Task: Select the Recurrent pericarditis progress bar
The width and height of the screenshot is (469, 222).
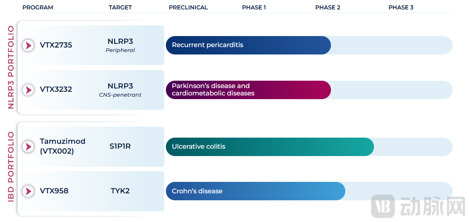Action: [248, 45]
